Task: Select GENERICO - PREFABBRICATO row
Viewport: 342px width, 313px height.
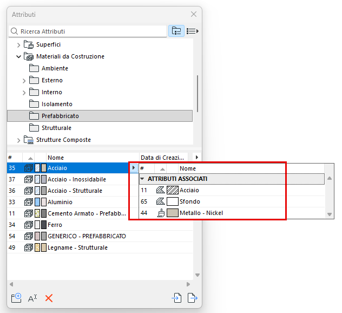Action: 100,236
